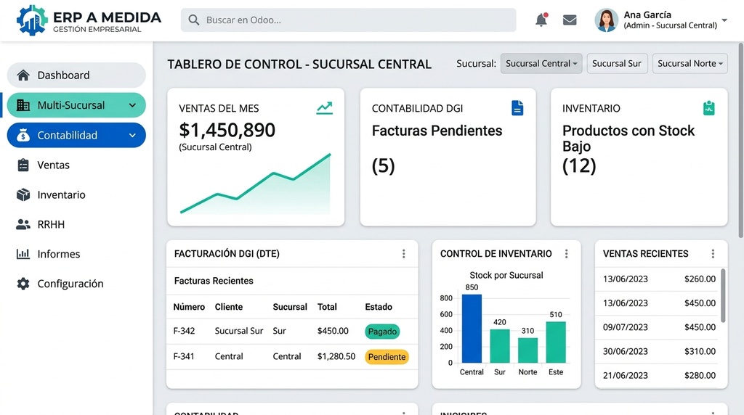Open notifications bell

click(x=541, y=20)
